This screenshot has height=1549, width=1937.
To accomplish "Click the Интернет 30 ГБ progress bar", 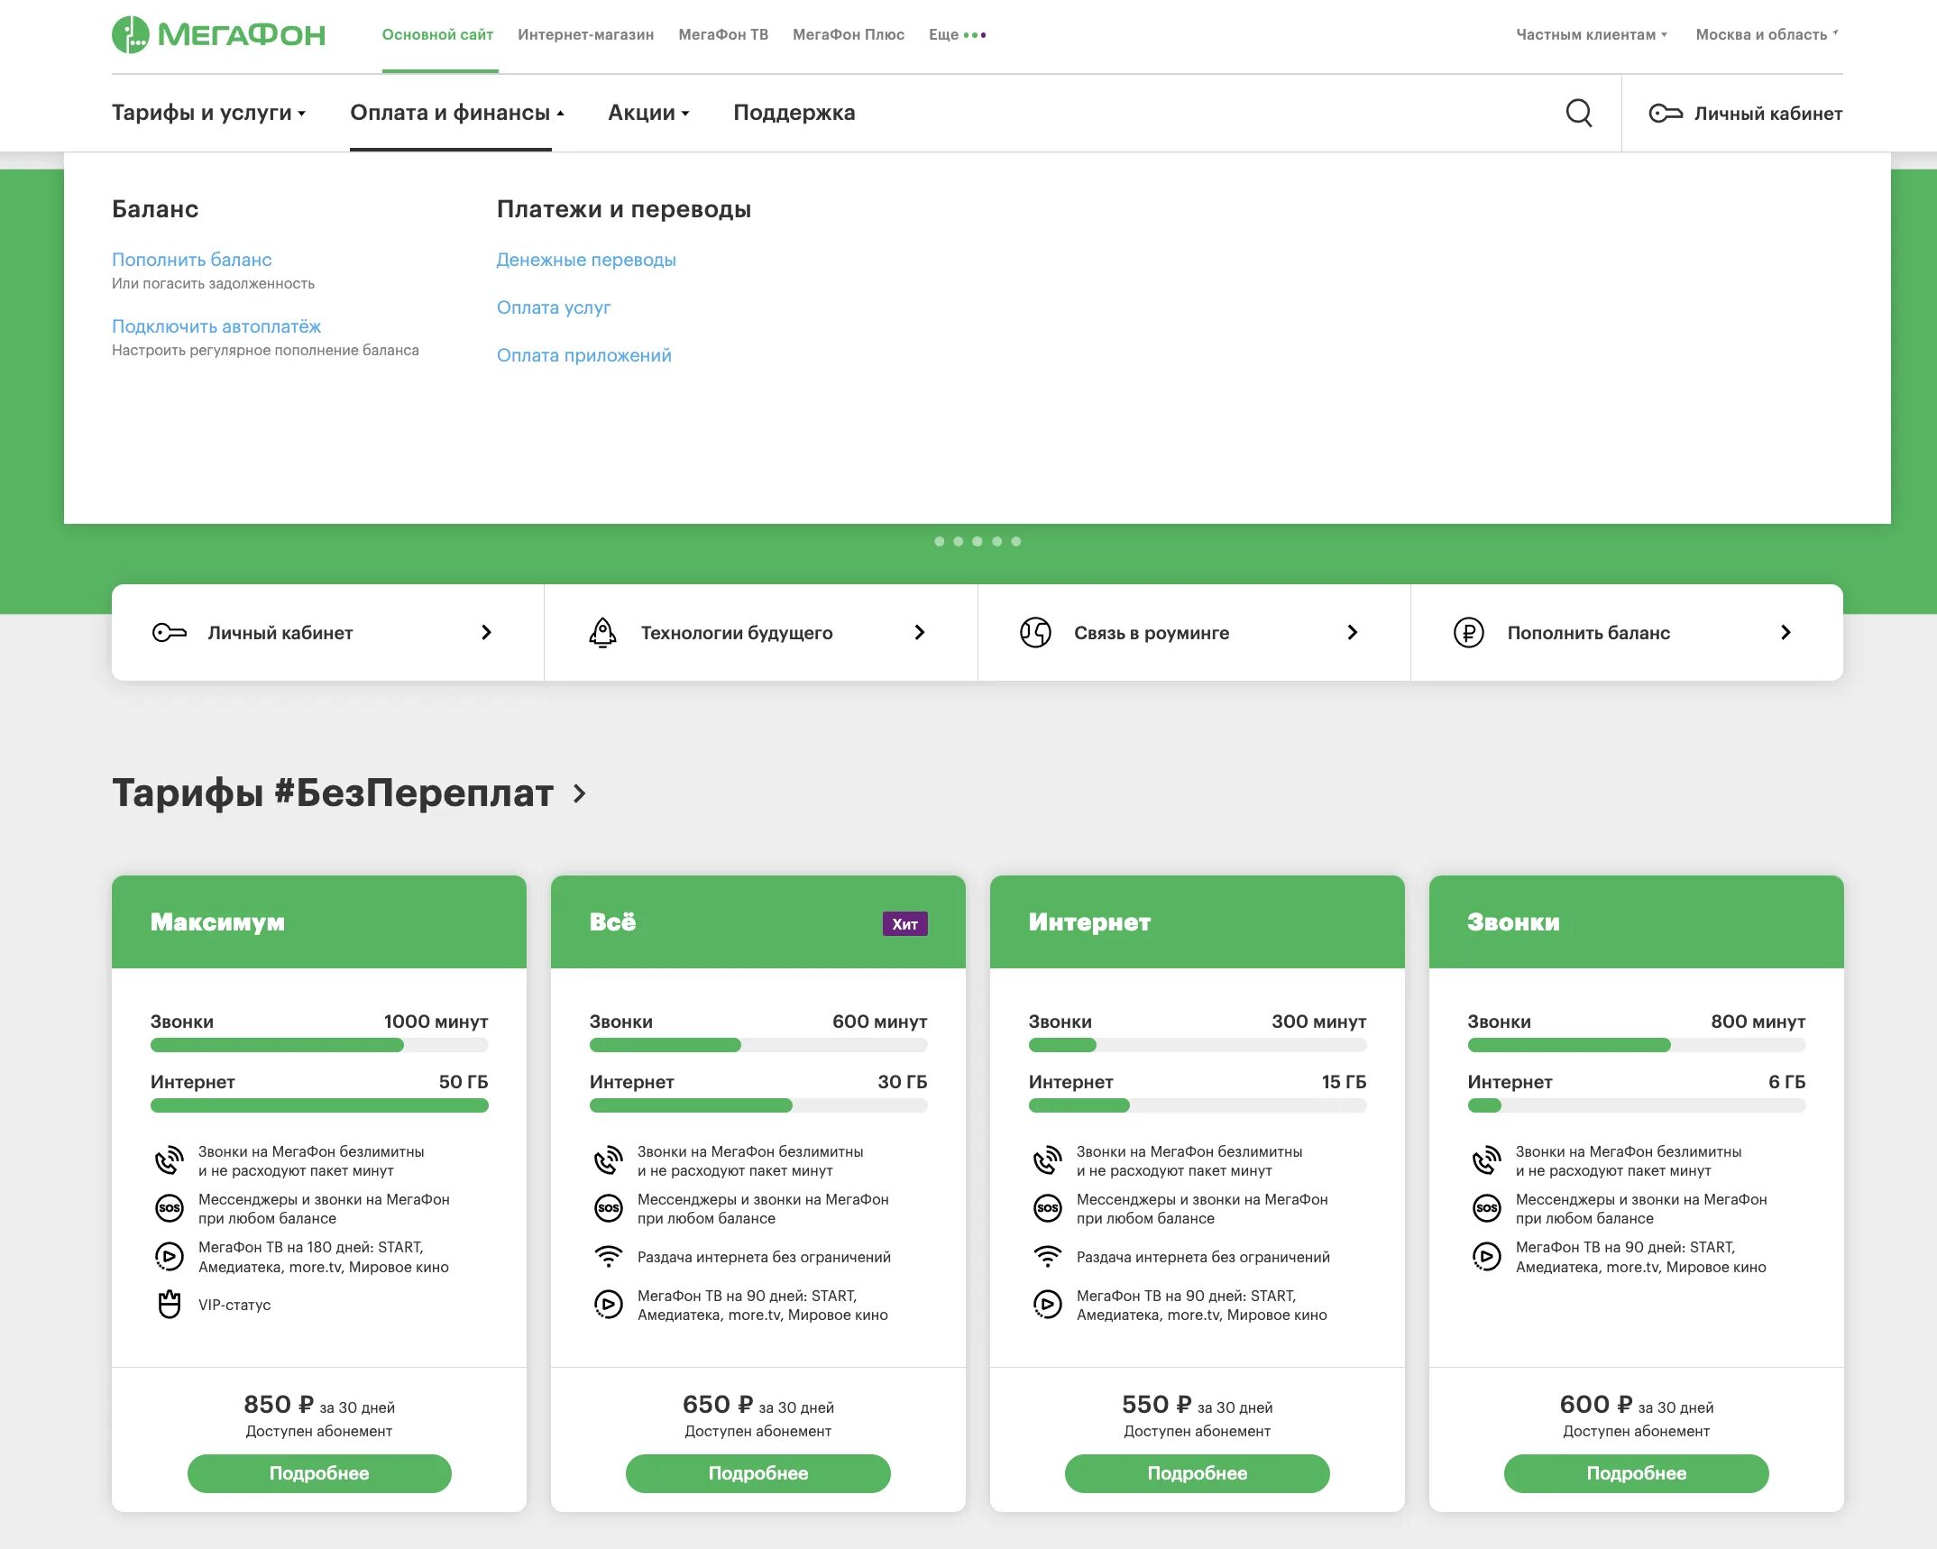I will (x=758, y=1105).
